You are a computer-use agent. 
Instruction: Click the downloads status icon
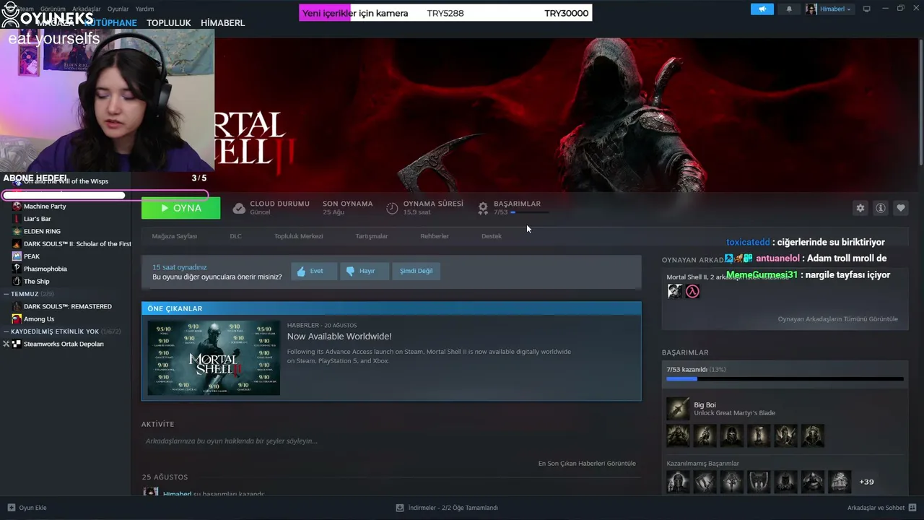coord(400,508)
